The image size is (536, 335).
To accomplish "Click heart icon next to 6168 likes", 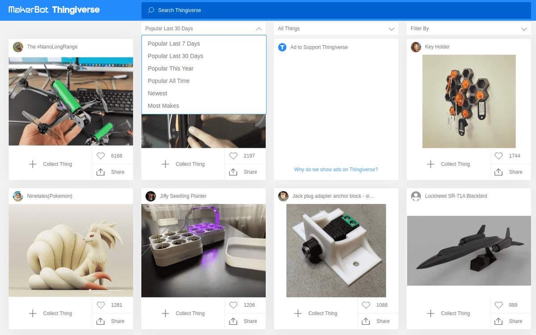I will 100,156.
